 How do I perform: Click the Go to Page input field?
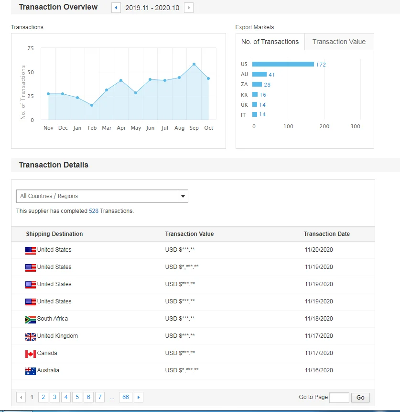pos(339,398)
